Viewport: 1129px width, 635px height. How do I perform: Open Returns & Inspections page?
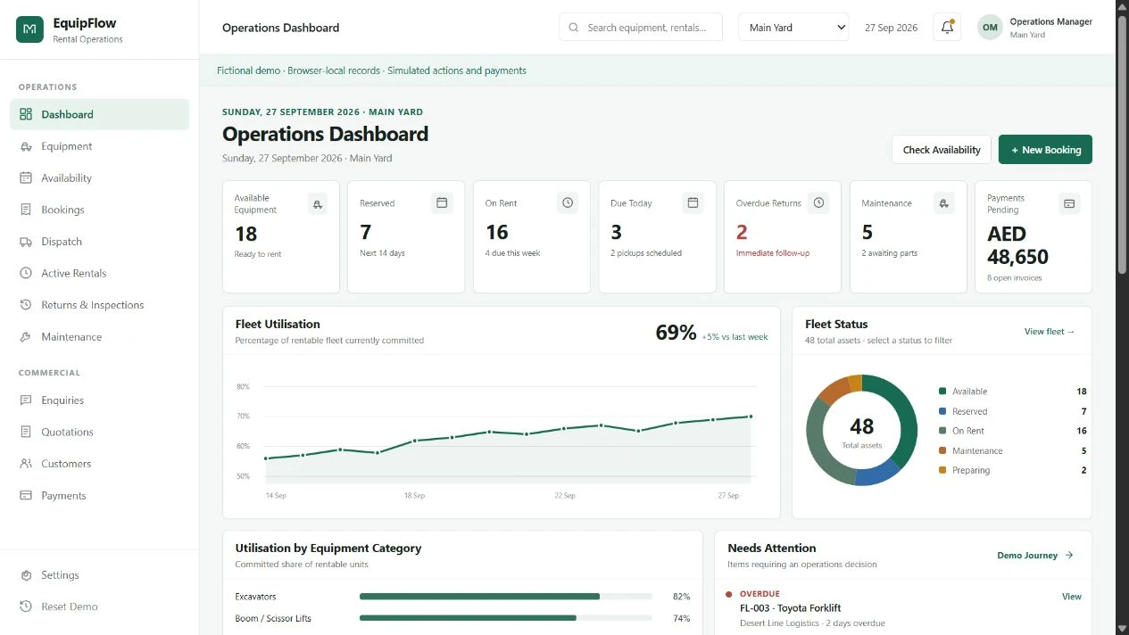(100, 305)
